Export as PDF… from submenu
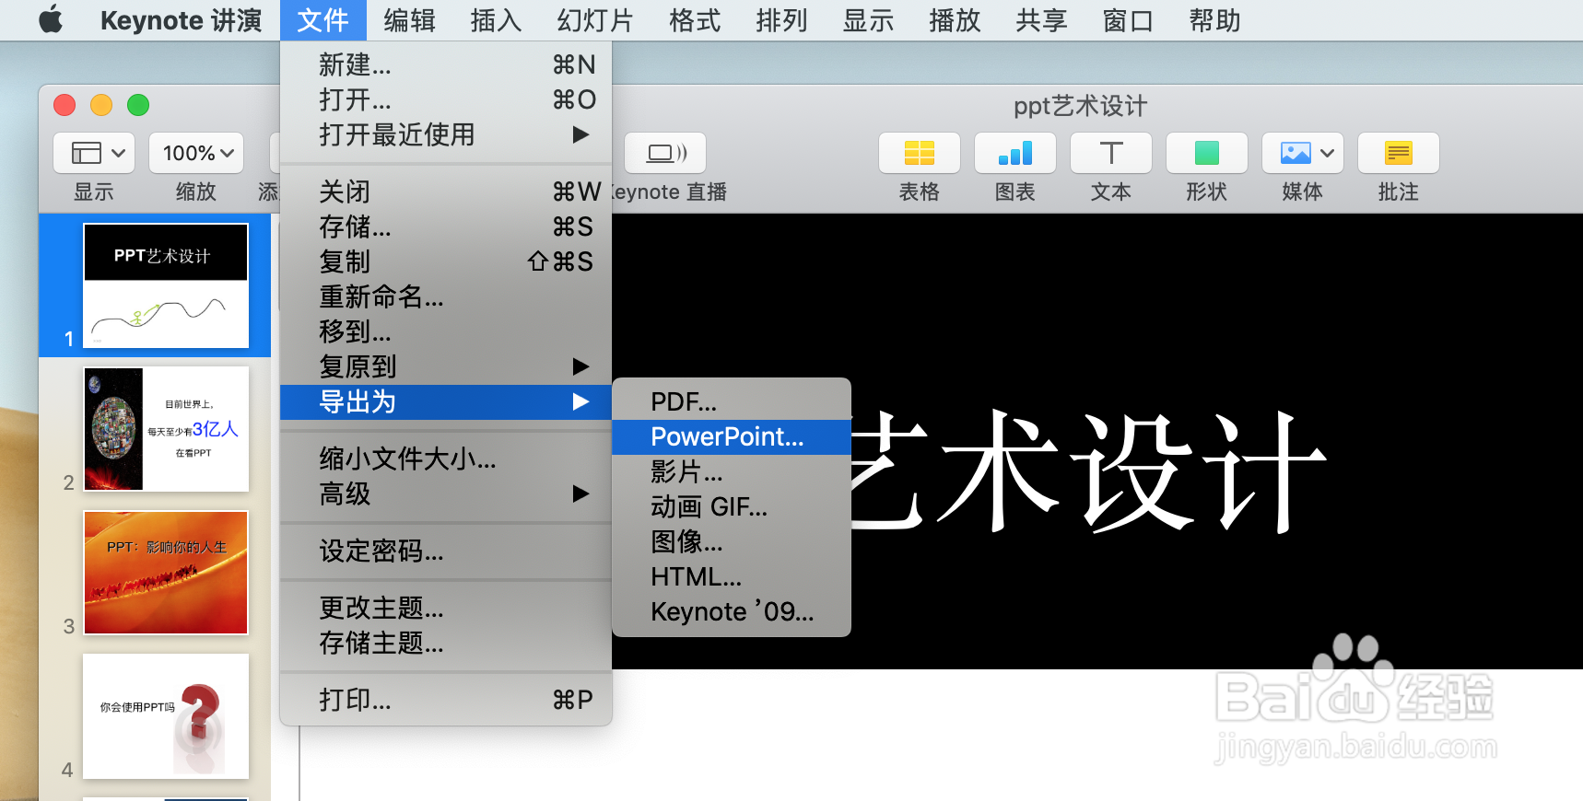 [x=732, y=401]
